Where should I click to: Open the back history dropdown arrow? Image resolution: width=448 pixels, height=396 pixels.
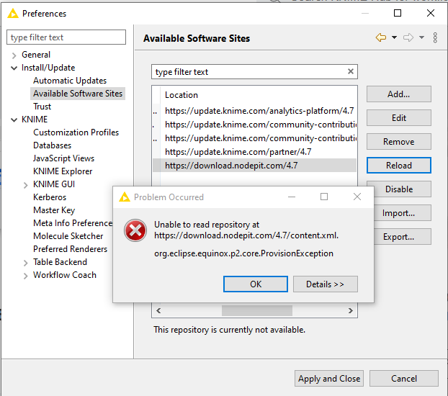tap(394, 37)
